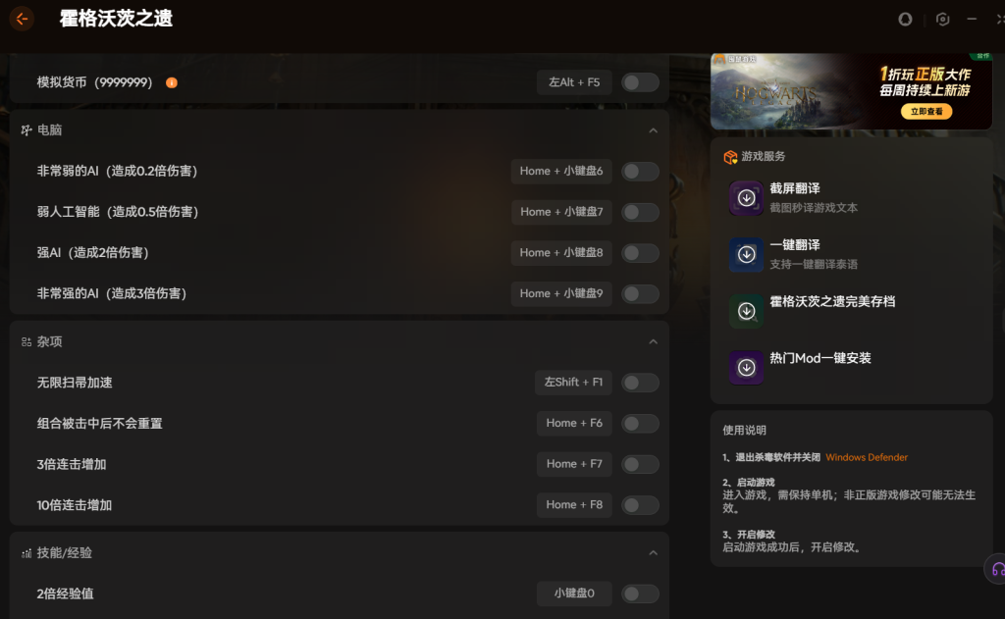This screenshot has width=1005, height=619.
Task: Toggle on 无限扫帚加速 cheat
Action: [640, 383]
